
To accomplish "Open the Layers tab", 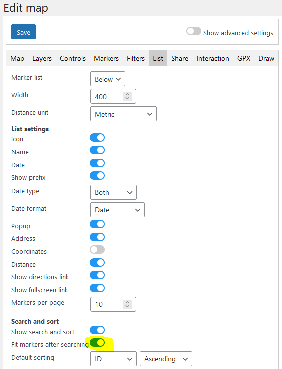I will 42,58.
